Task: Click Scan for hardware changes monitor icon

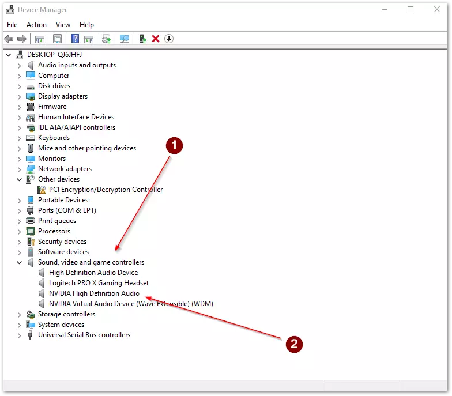Action: coord(125,39)
